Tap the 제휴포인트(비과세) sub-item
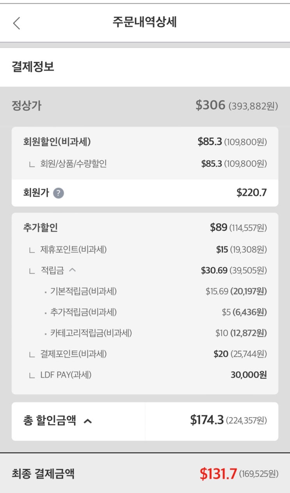 pos(73,249)
